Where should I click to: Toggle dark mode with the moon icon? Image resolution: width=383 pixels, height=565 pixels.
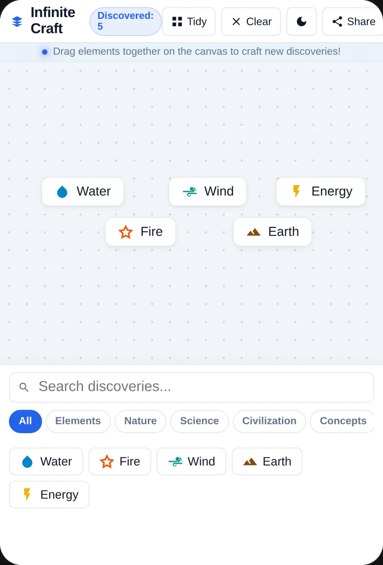(x=301, y=22)
